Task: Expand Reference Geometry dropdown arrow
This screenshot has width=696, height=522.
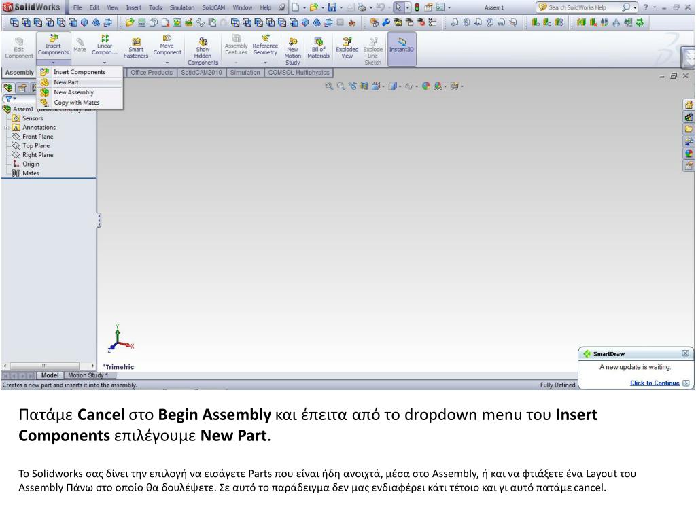Action: click(265, 63)
